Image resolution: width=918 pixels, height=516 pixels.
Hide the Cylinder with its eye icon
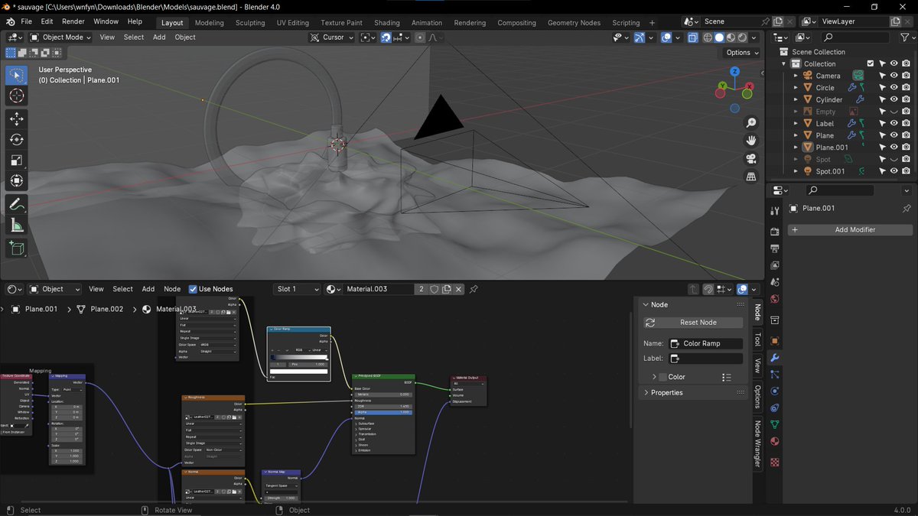pyautogui.click(x=894, y=99)
